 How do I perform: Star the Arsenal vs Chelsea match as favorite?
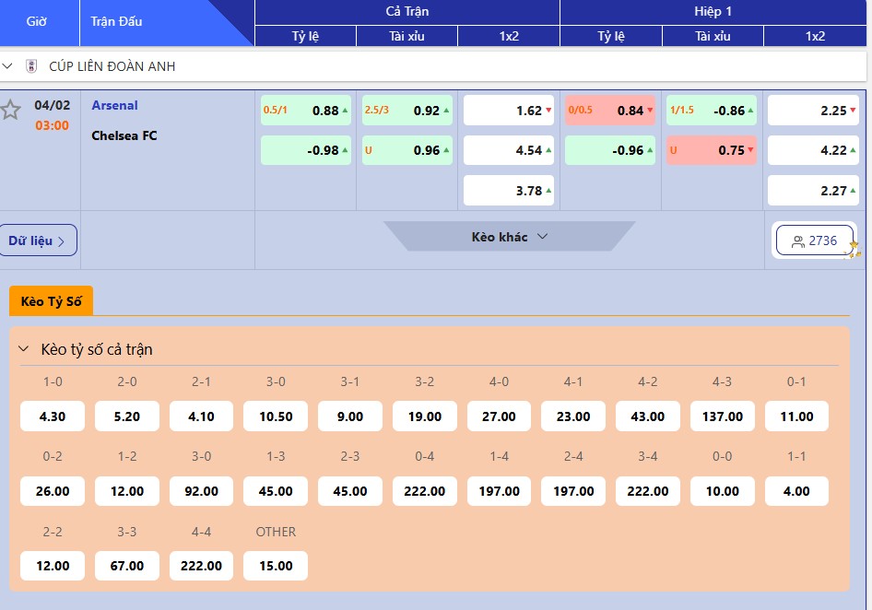tap(10, 111)
